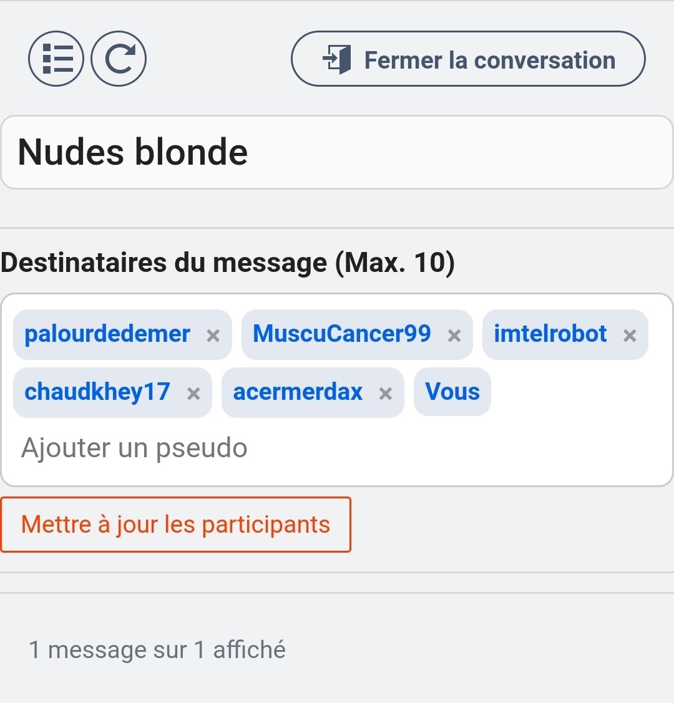Screen dimensions: 674x703
Task: Click the Vous recipient tag
Action: pyautogui.click(x=452, y=392)
